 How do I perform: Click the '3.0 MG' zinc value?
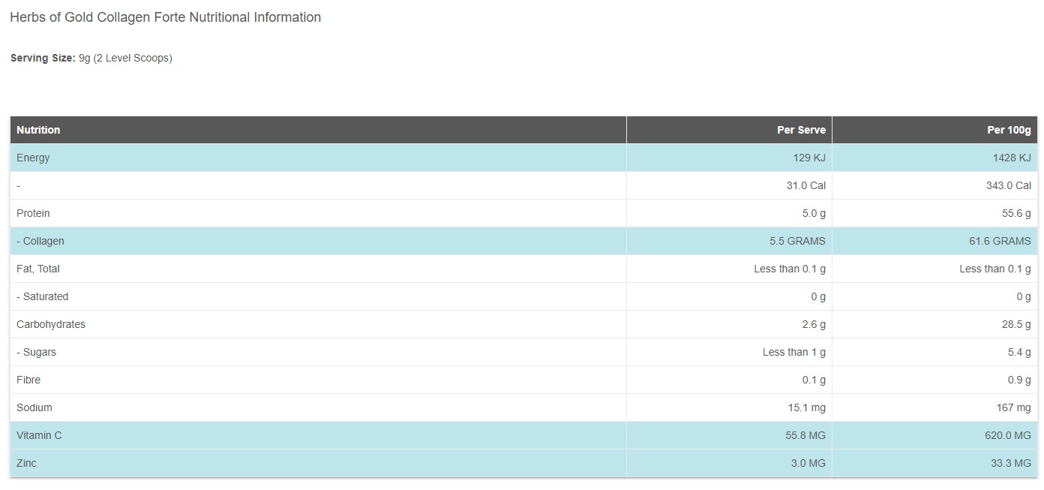click(808, 463)
